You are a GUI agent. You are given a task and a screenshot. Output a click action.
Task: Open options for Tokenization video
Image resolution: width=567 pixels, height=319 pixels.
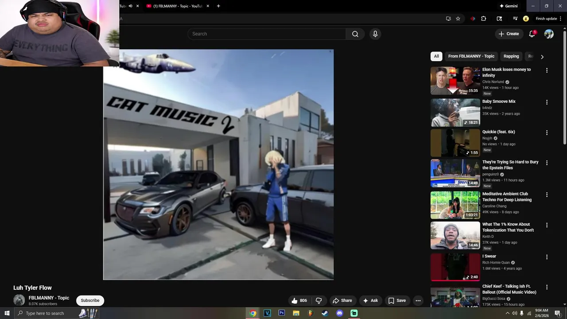[547, 225]
